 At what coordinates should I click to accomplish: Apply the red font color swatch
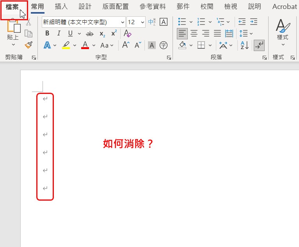pos(85,45)
